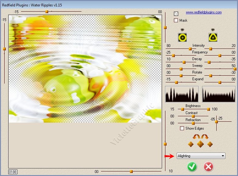Toggle the eye above triangular ripple

213,30
